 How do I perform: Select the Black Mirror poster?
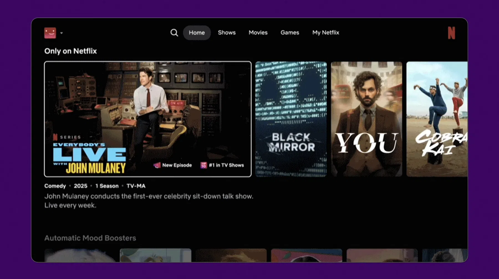click(291, 119)
